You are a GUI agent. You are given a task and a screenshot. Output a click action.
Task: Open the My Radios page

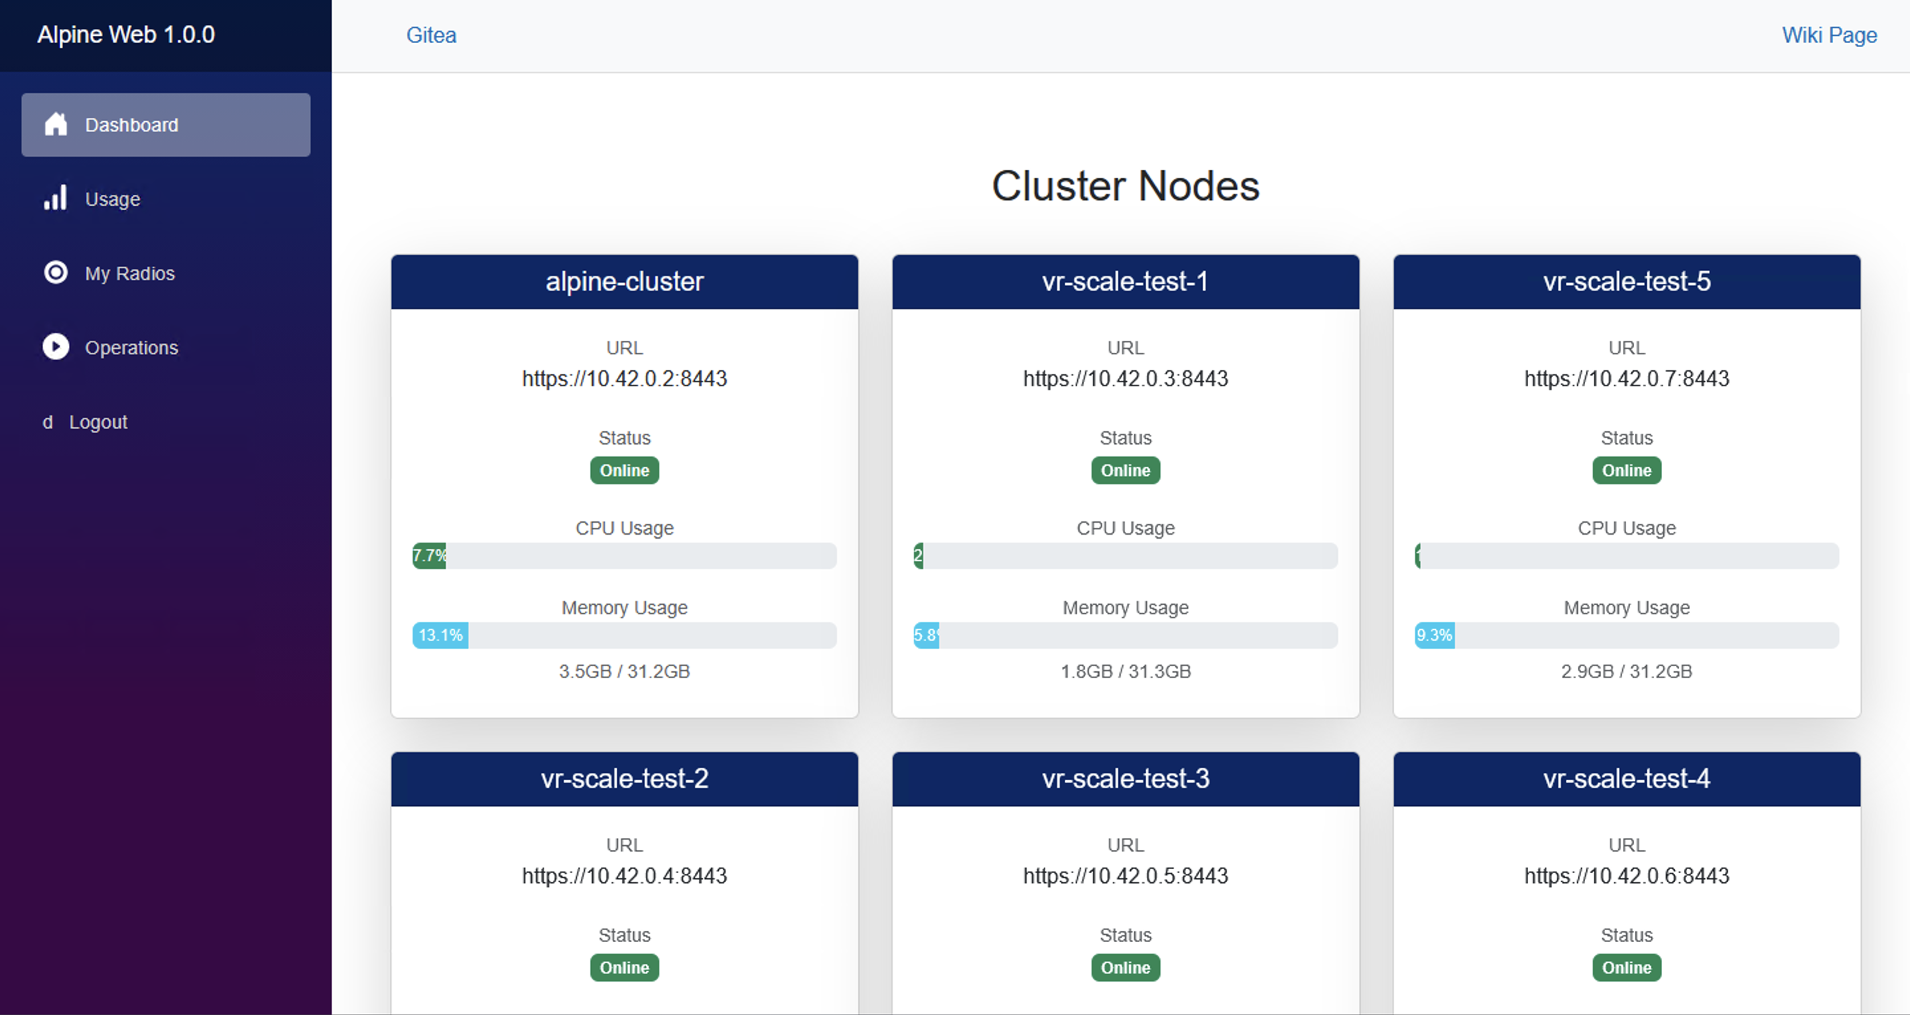pyautogui.click(x=130, y=273)
